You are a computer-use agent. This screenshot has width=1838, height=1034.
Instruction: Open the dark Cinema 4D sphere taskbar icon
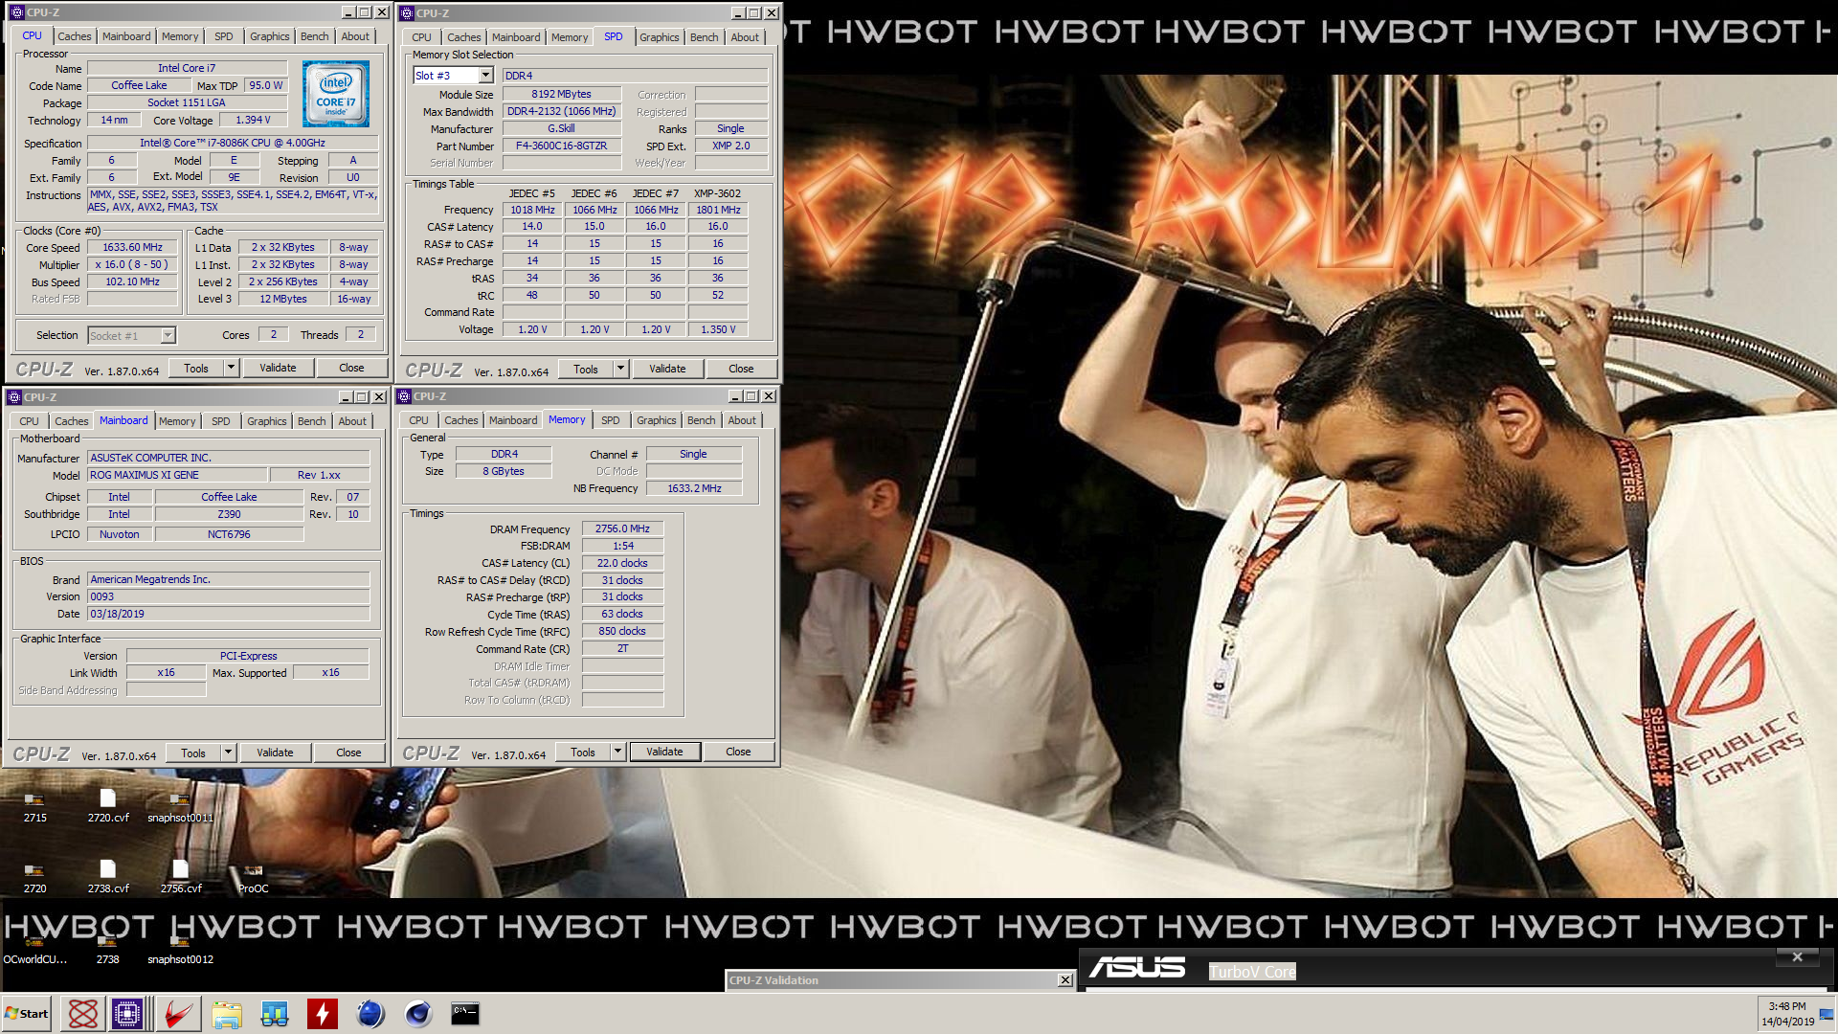418,1013
